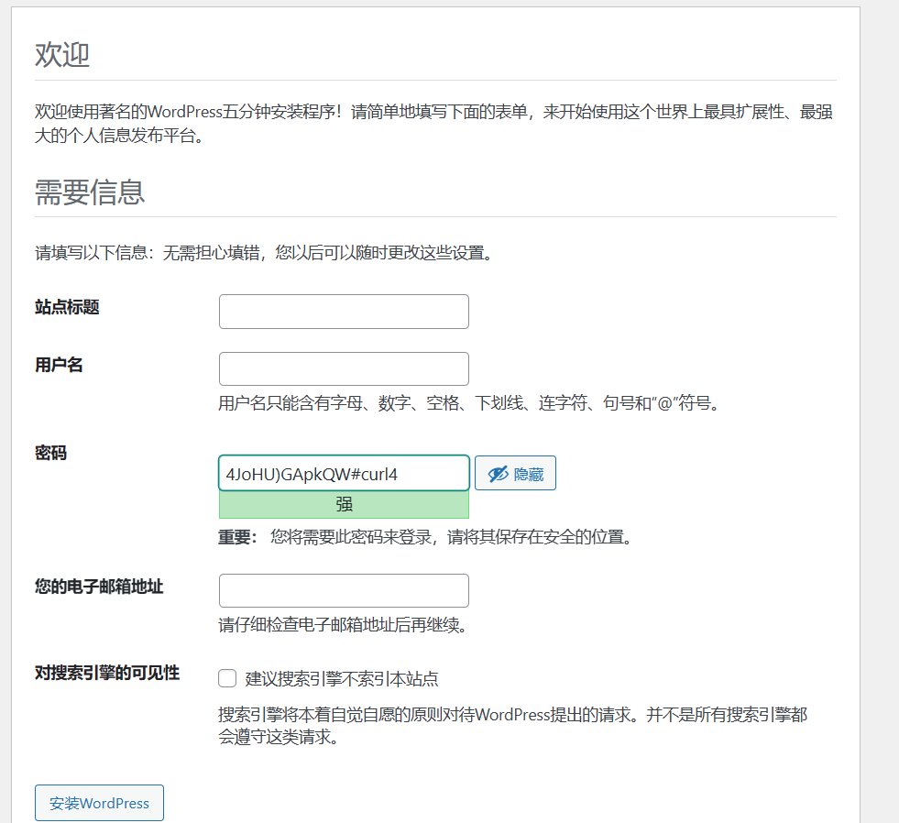Viewport: 899px width, 823px height.
Task: Hide the password with the 隐藏 button
Action: (515, 474)
